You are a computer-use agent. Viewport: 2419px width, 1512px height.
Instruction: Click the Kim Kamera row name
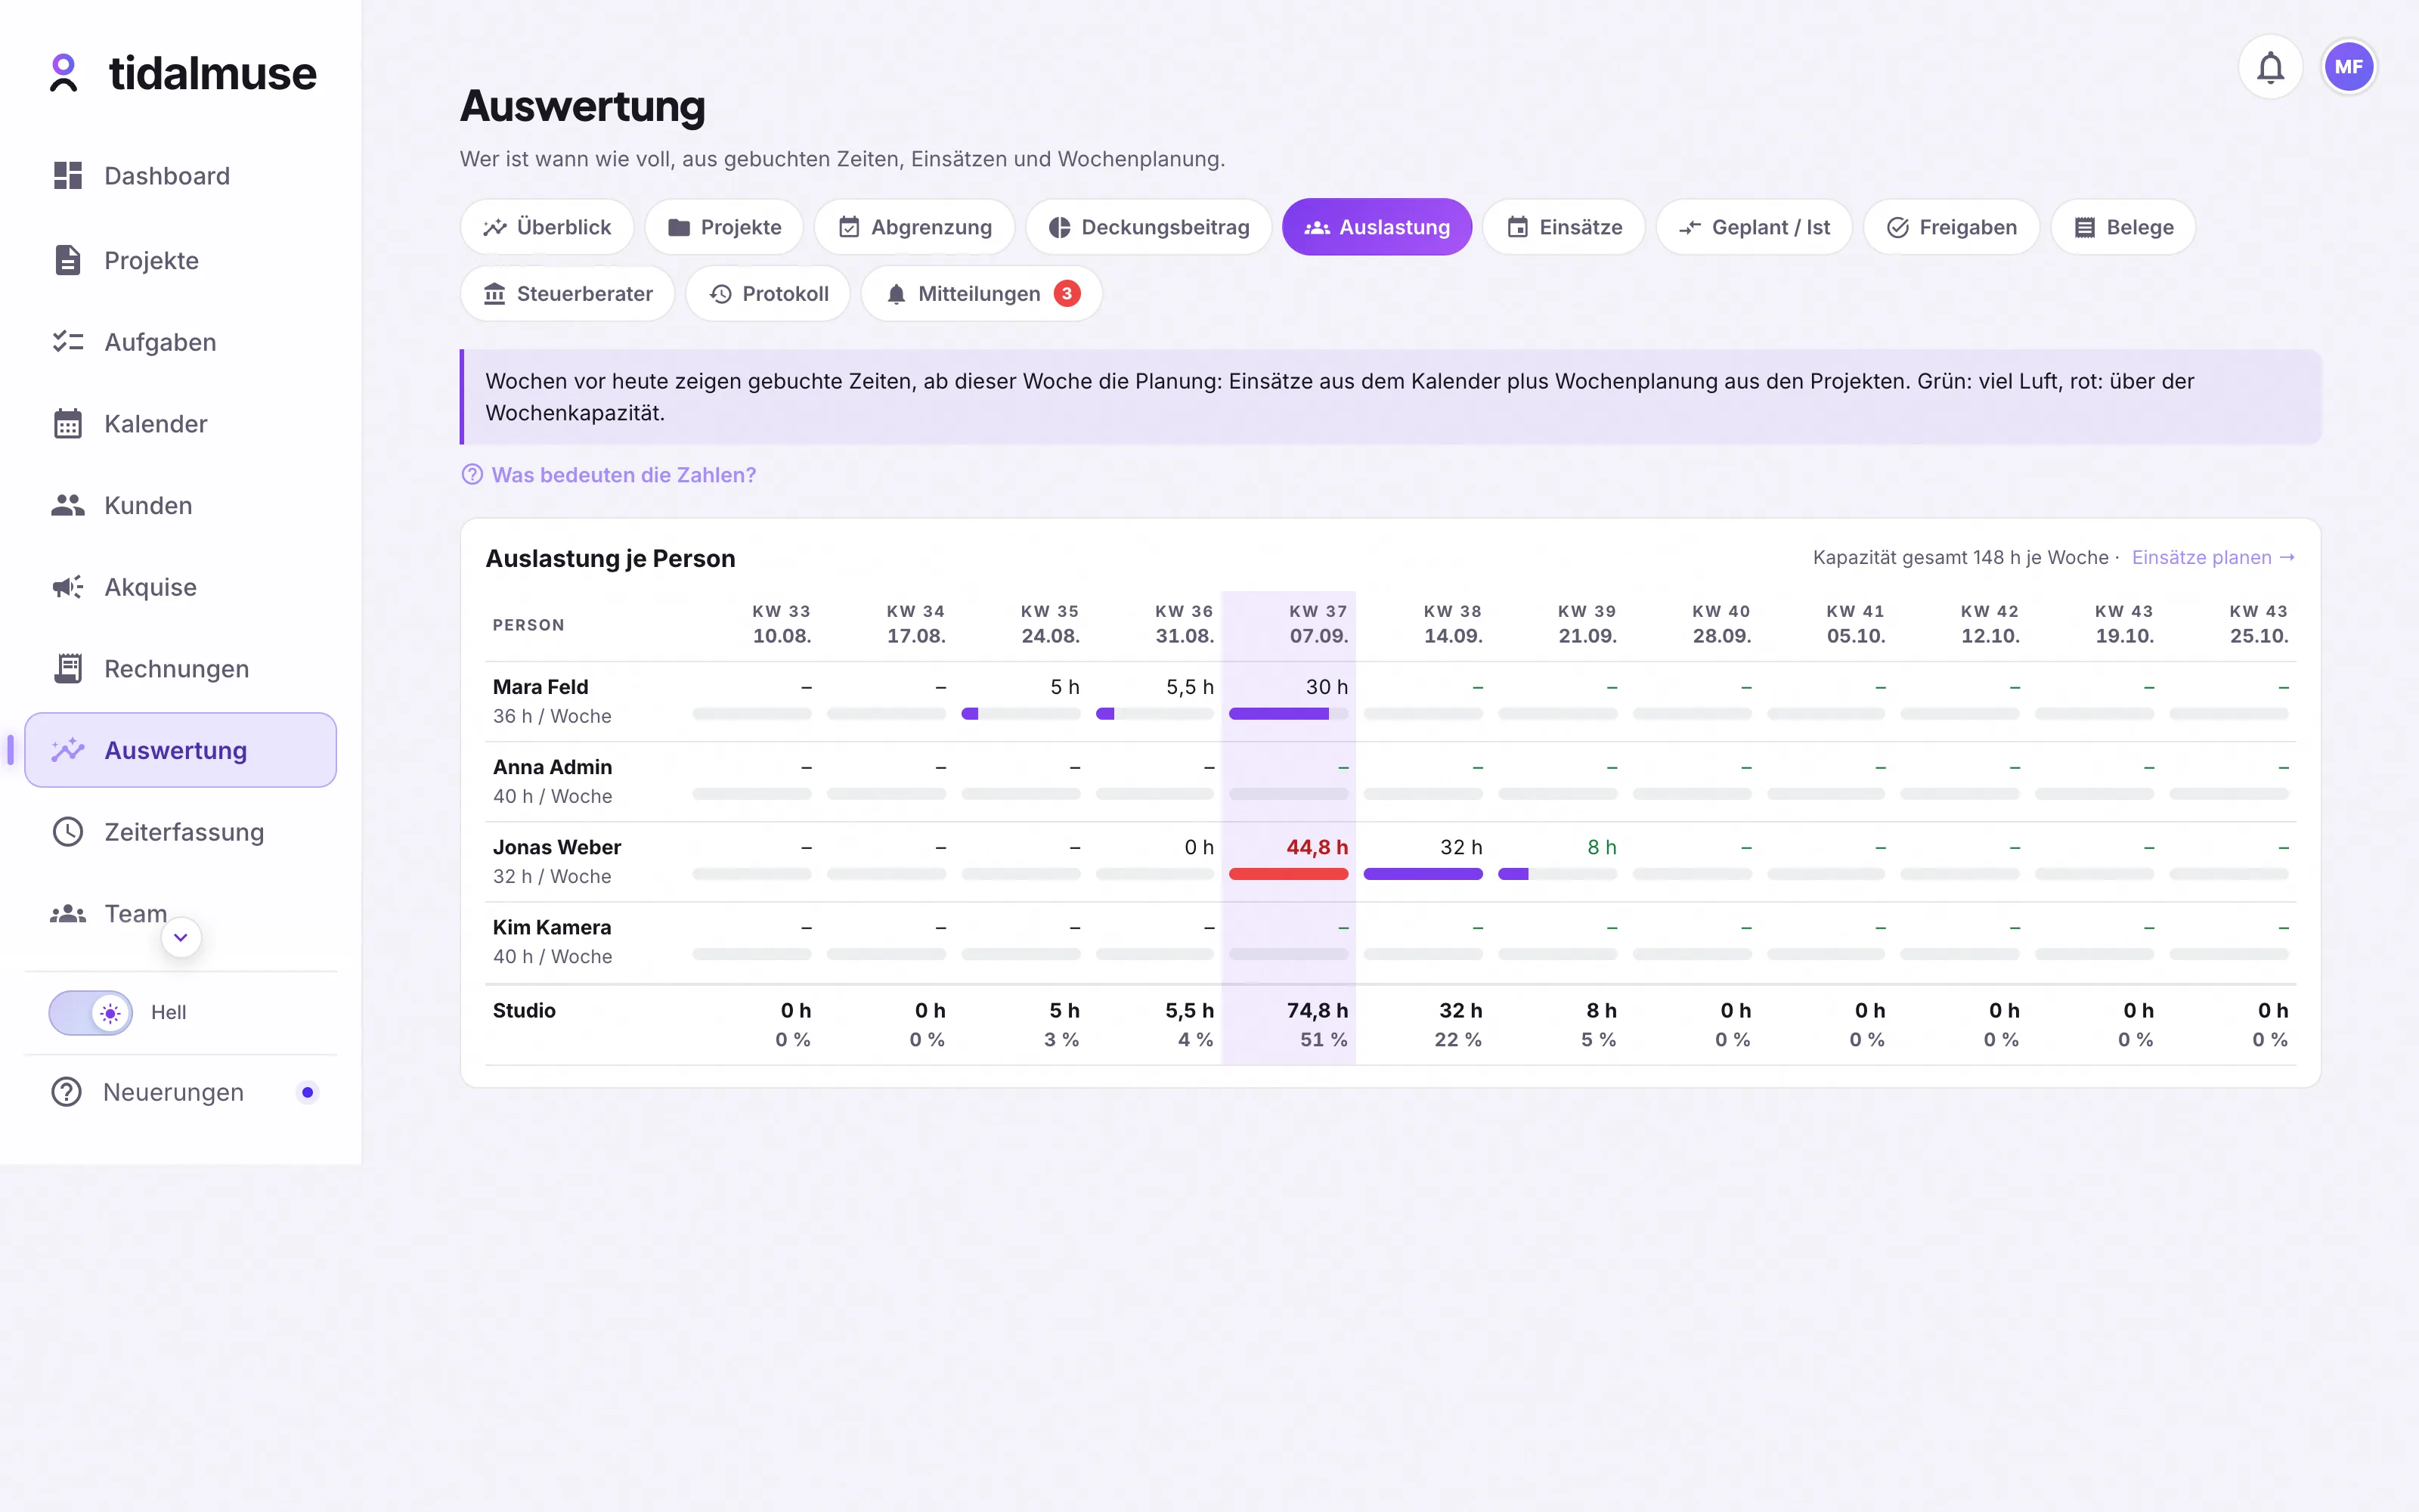(x=552, y=927)
